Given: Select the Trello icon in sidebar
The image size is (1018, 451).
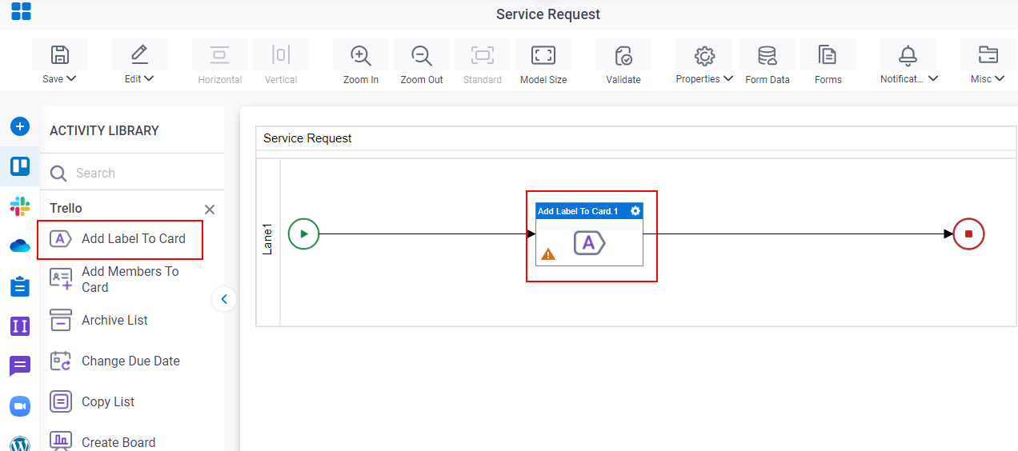Looking at the screenshot, I should click(x=20, y=166).
